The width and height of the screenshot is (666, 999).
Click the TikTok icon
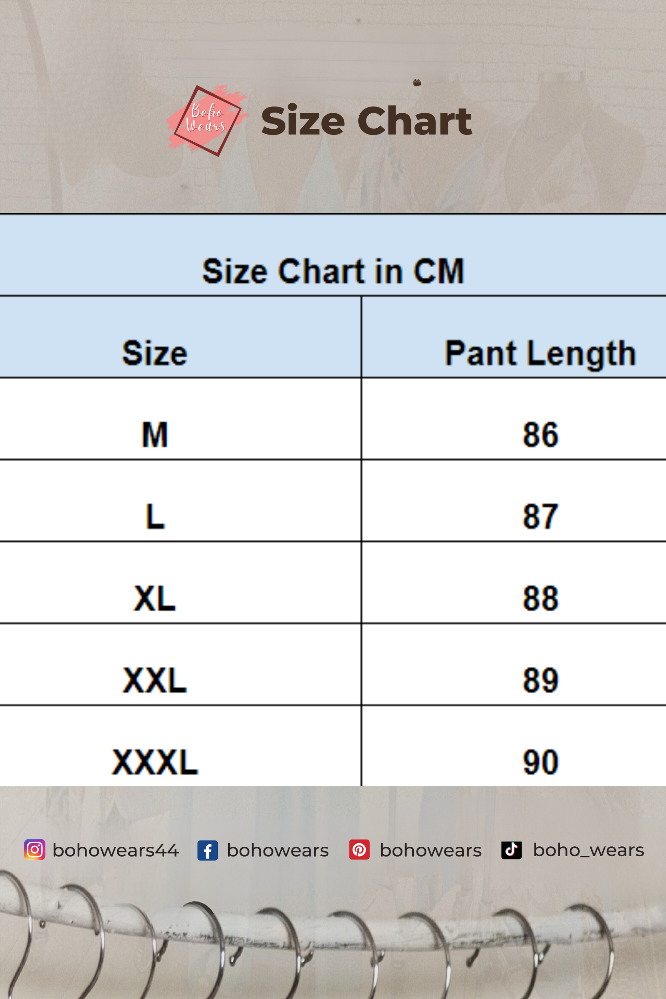point(511,850)
